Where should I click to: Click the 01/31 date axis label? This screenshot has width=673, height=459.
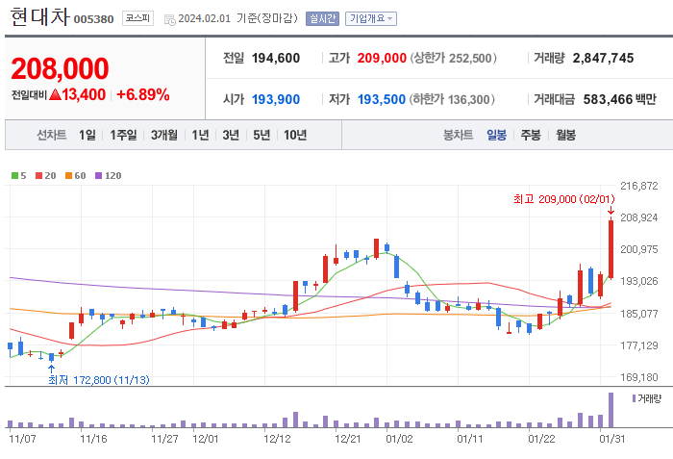(612, 439)
